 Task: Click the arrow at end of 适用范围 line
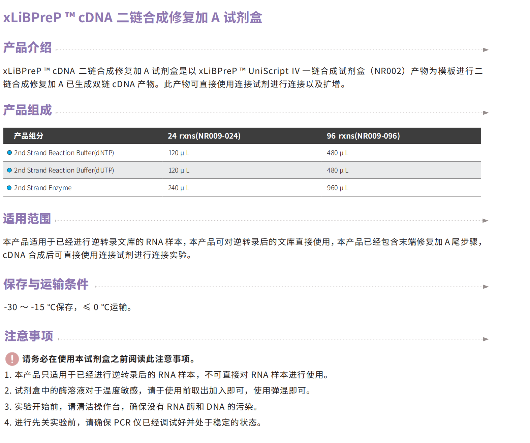pyautogui.click(x=486, y=221)
